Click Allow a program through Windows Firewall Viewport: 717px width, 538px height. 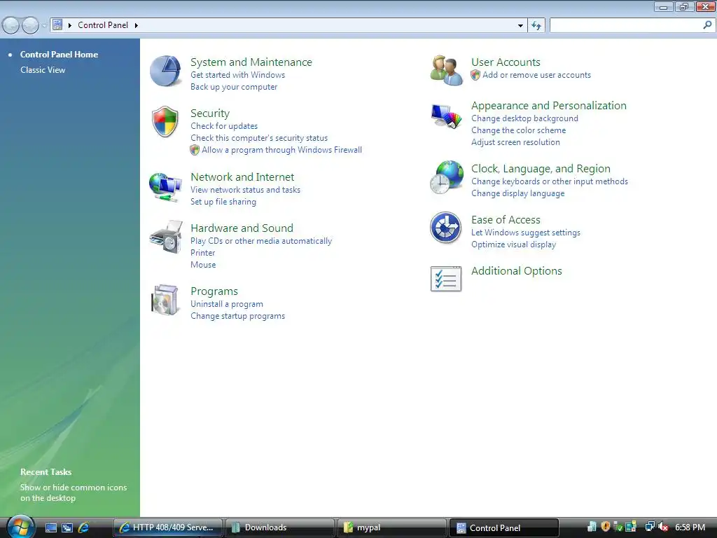[x=281, y=150]
